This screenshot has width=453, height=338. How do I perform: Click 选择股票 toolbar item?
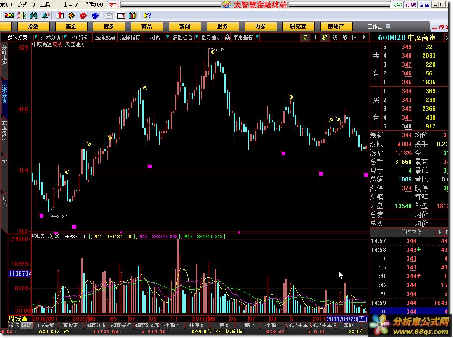(x=105, y=37)
